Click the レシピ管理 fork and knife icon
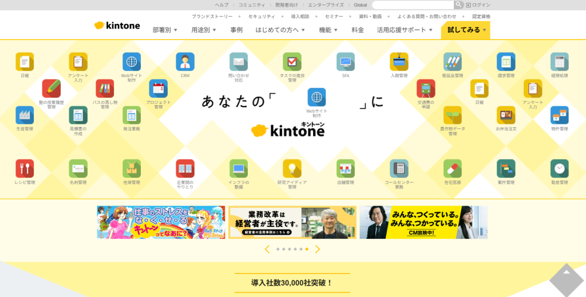Viewport: 586px width, 297px height. (25, 168)
